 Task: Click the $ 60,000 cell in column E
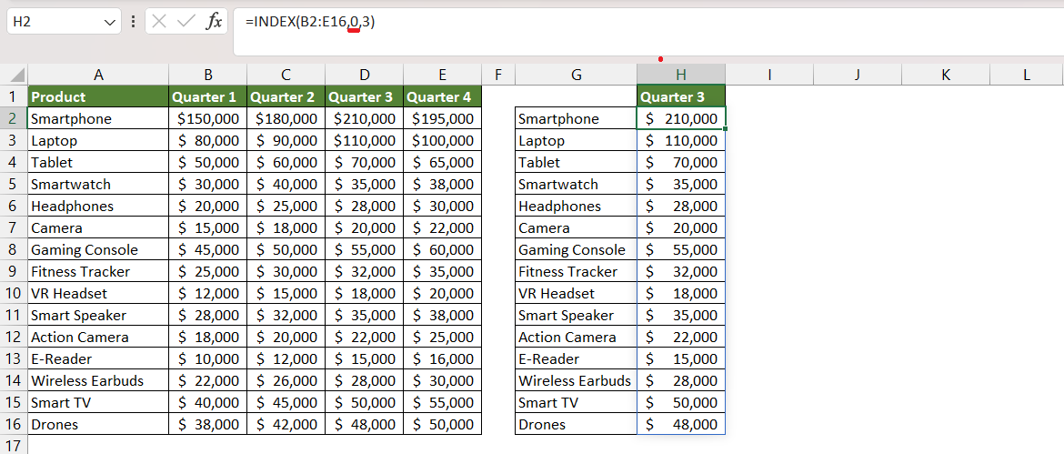coord(443,249)
